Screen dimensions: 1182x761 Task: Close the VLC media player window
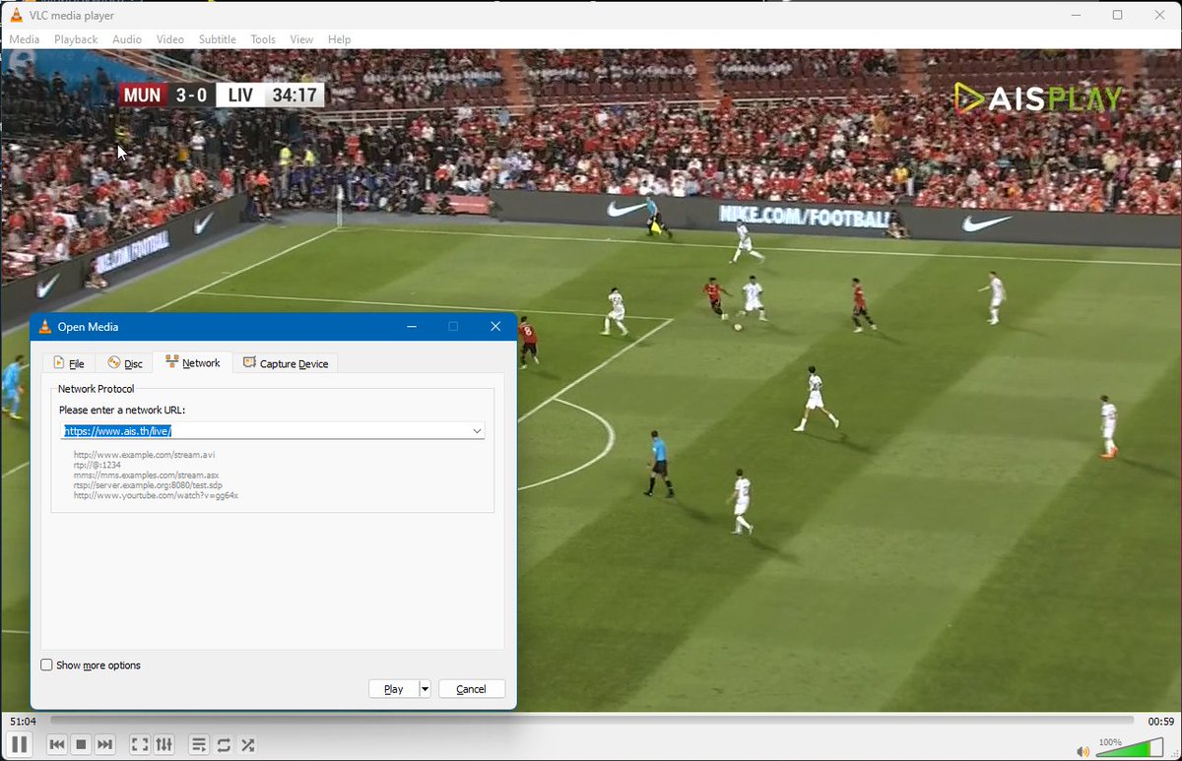[1160, 15]
